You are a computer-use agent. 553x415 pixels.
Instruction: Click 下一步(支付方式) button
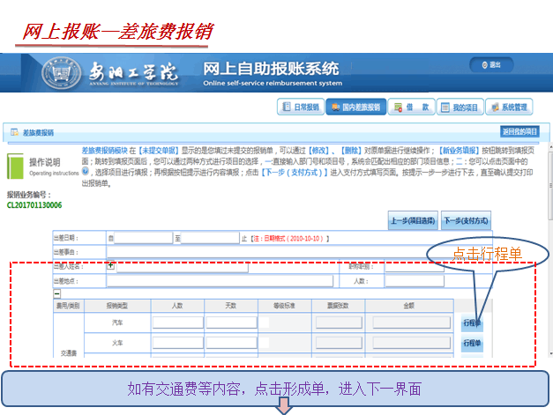468,220
